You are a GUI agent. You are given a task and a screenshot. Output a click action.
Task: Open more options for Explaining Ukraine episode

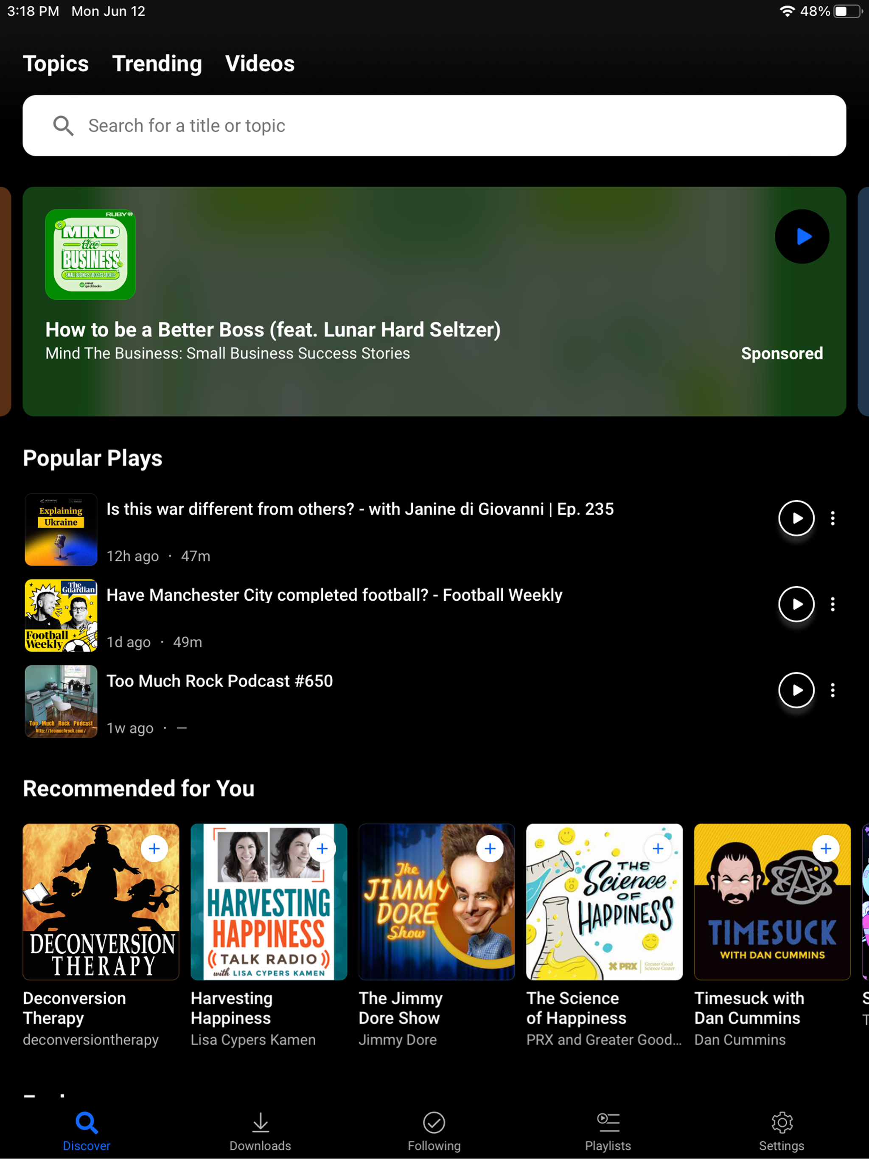[833, 518]
